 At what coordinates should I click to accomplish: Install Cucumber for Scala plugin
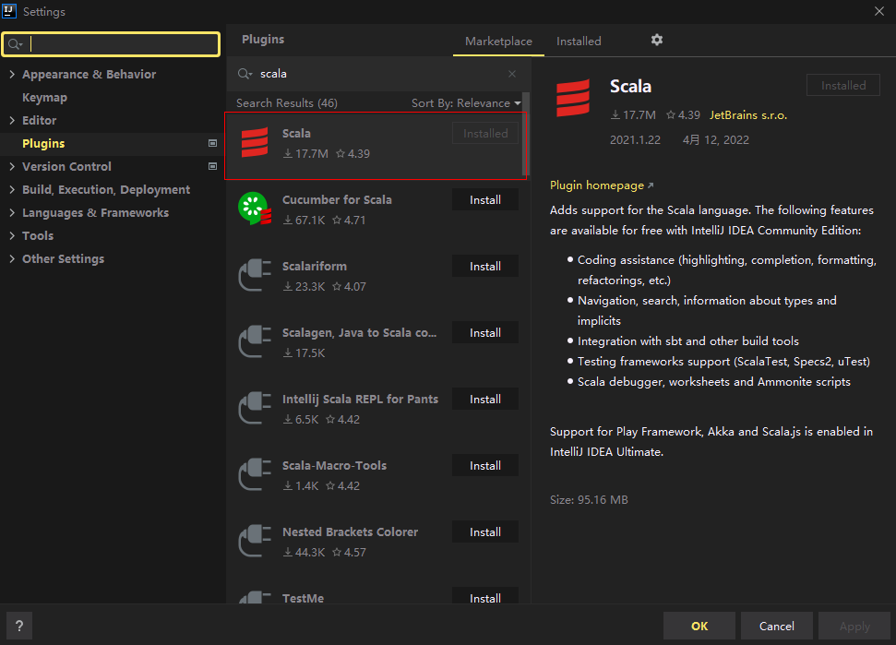(x=485, y=200)
